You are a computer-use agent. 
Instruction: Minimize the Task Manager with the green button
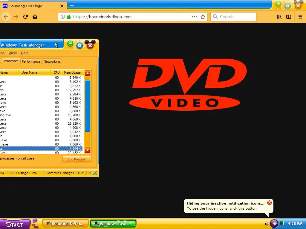70,44
